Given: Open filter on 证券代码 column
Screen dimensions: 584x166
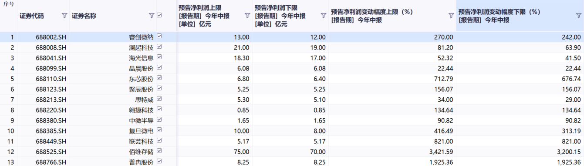Looking at the screenshot, I should click(x=64, y=16).
